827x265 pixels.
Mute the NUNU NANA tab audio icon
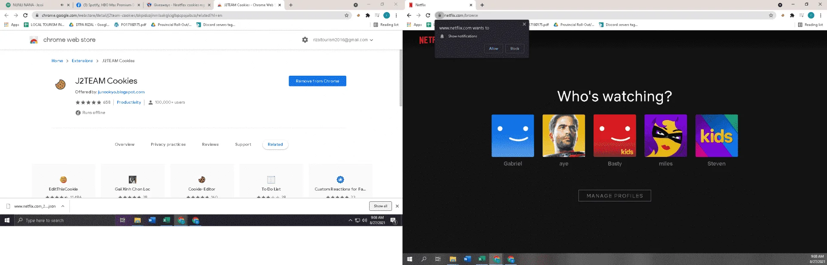62,5
